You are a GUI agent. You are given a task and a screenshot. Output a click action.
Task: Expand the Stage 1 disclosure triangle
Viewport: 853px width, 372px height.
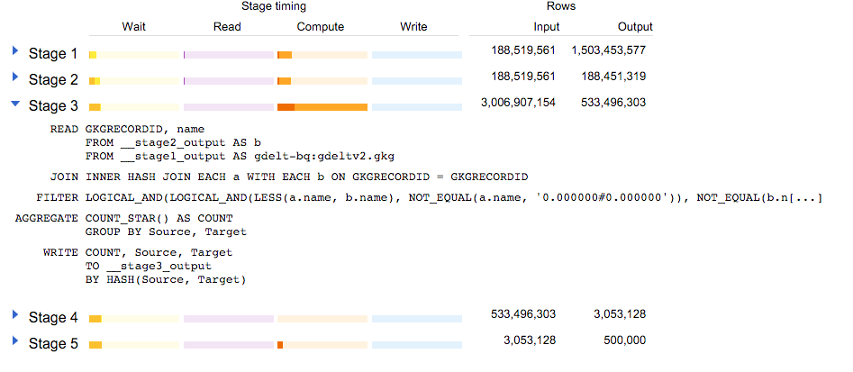click(15, 52)
